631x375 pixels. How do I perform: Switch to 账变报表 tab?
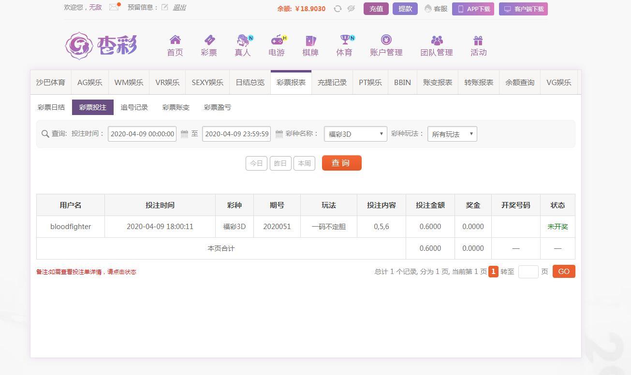(x=438, y=82)
